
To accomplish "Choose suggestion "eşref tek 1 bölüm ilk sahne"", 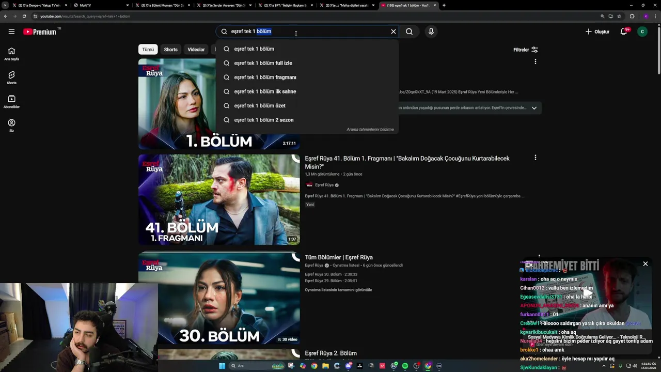I will click(x=307, y=91).
